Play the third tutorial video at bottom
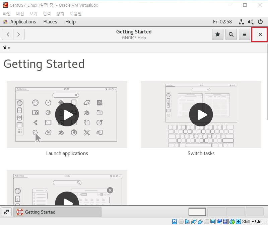This screenshot has height=225, width=268. click(x=67, y=199)
